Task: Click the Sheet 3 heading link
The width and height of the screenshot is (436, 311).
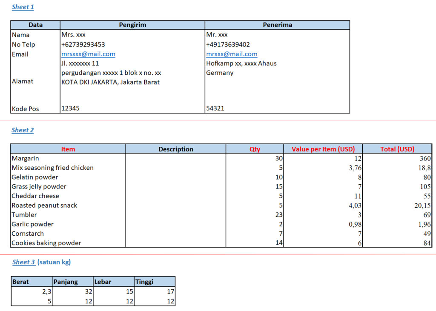Action: (23, 262)
